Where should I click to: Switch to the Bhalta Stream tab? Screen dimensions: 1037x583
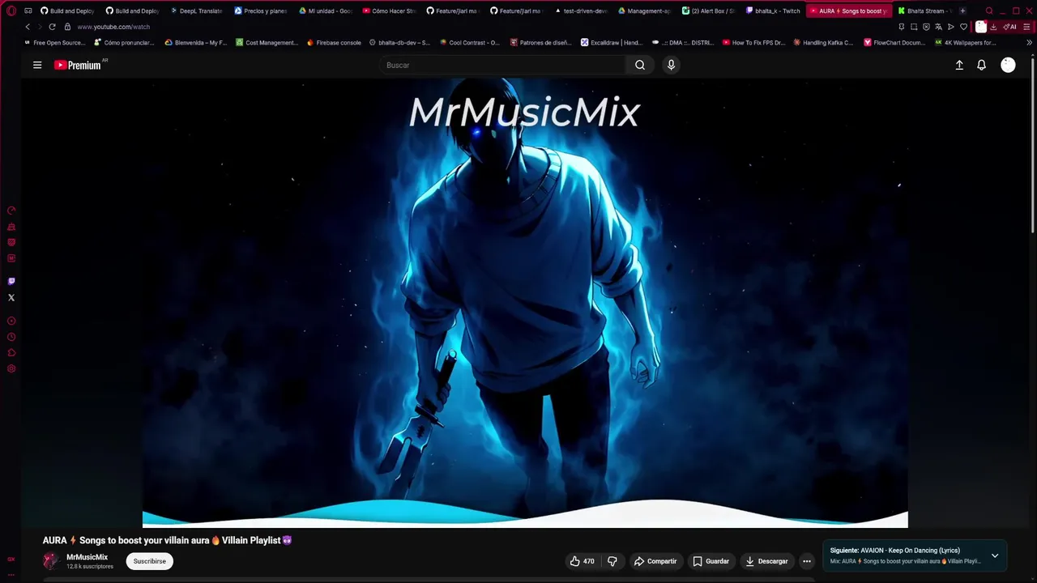point(924,11)
